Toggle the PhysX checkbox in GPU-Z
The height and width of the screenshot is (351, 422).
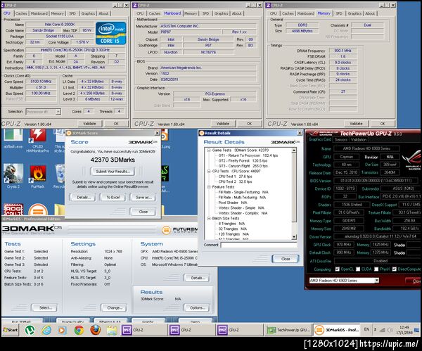coord(376,269)
